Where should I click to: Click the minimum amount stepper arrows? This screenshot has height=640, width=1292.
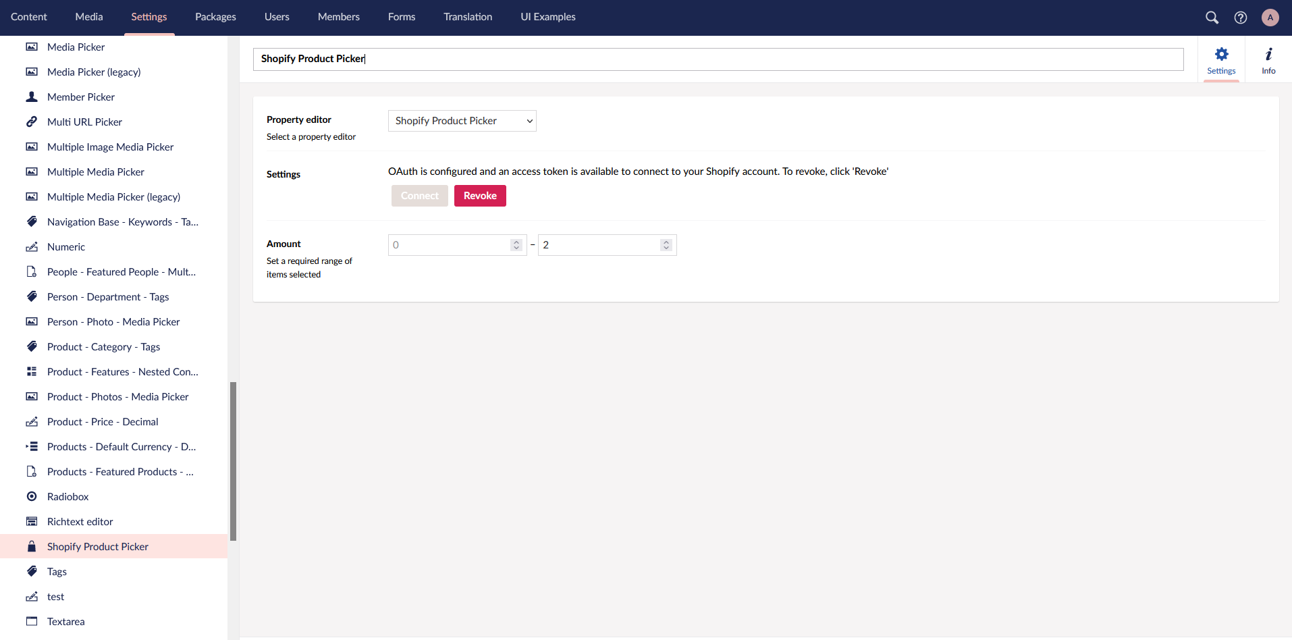pyautogui.click(x=516, y=245)
